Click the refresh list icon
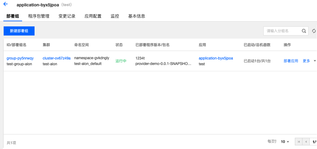317x149 pixels. point(314,31)
